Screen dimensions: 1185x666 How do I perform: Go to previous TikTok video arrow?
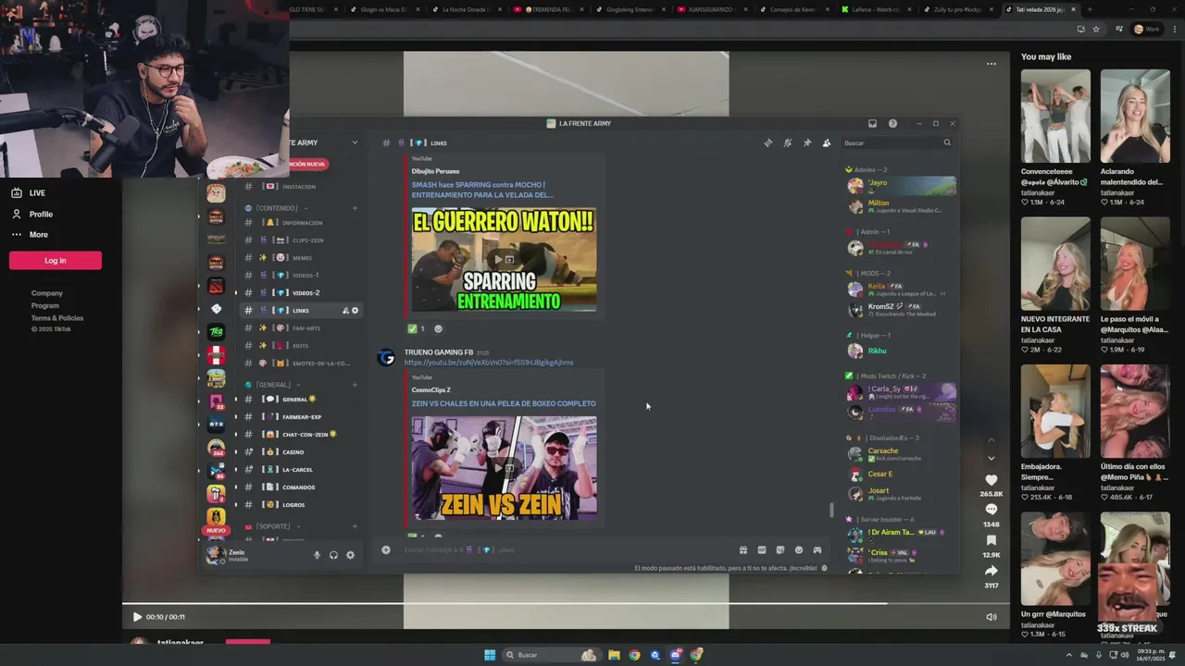(991, 439)
